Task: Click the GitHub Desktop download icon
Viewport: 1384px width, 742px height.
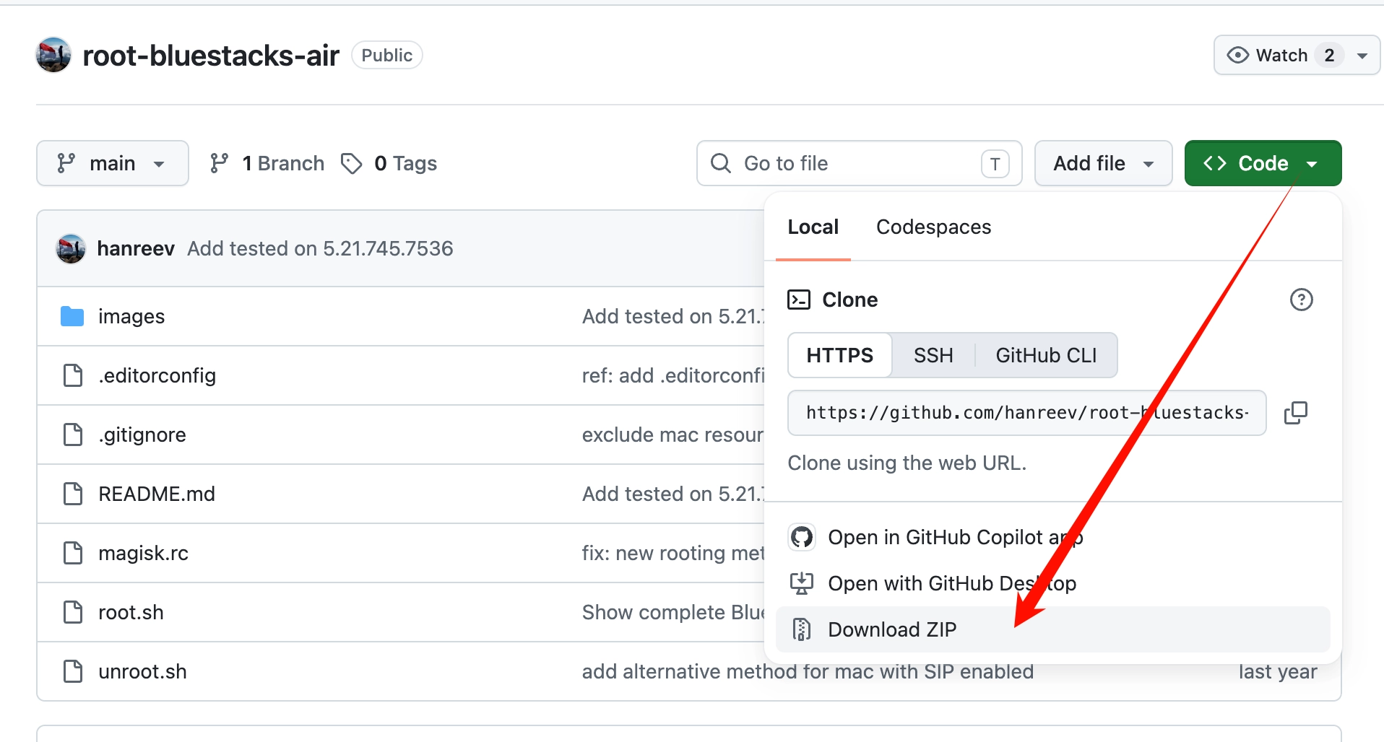Action: click(802, 583)
